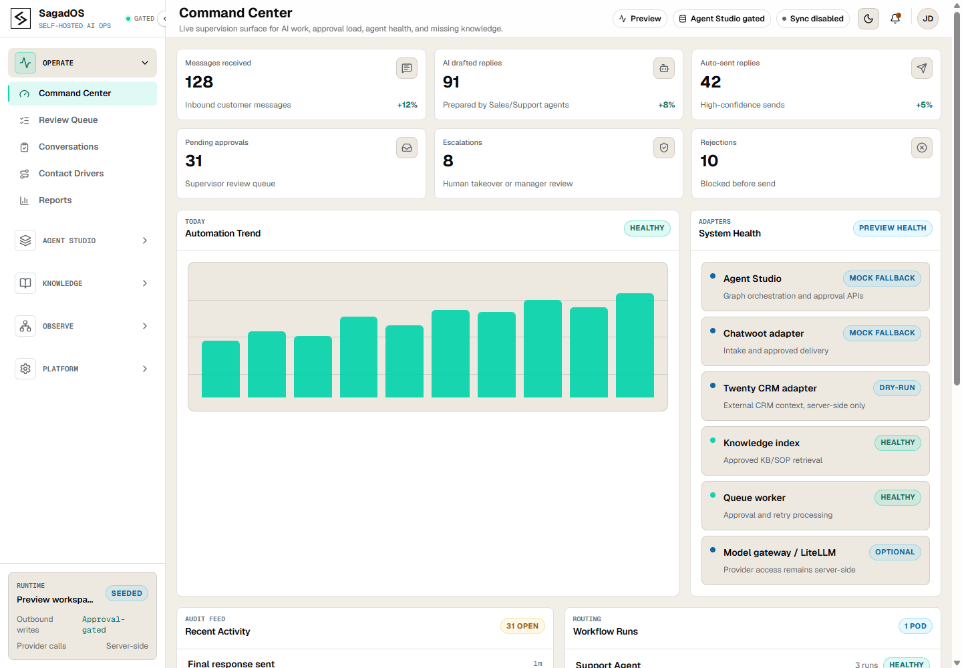The height and width of the screenshot is (668, 962).
Task: Select the Model gateway / LiteLLM card
Action: click(x=816, y=560)
